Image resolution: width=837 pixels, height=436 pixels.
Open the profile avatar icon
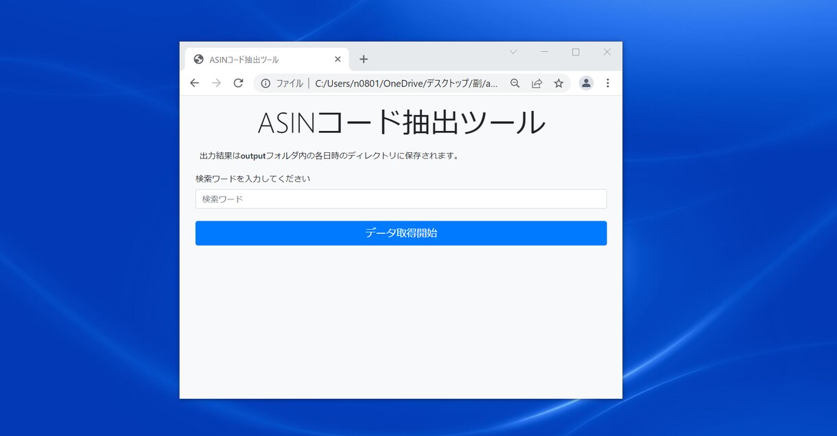[x=586, y=83]
